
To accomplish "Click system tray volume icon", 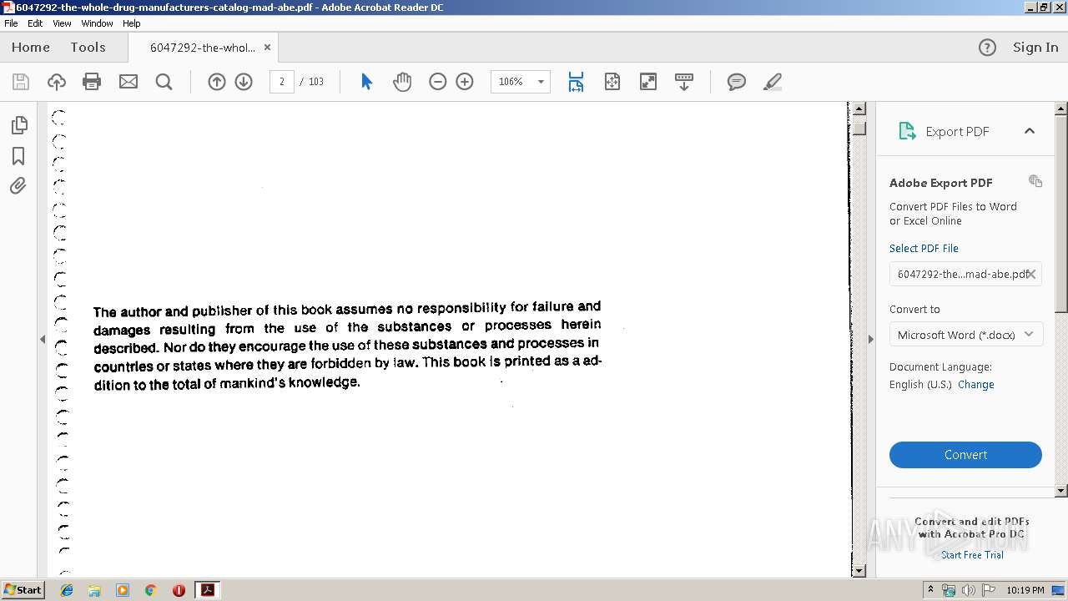I will click(968, 590).
